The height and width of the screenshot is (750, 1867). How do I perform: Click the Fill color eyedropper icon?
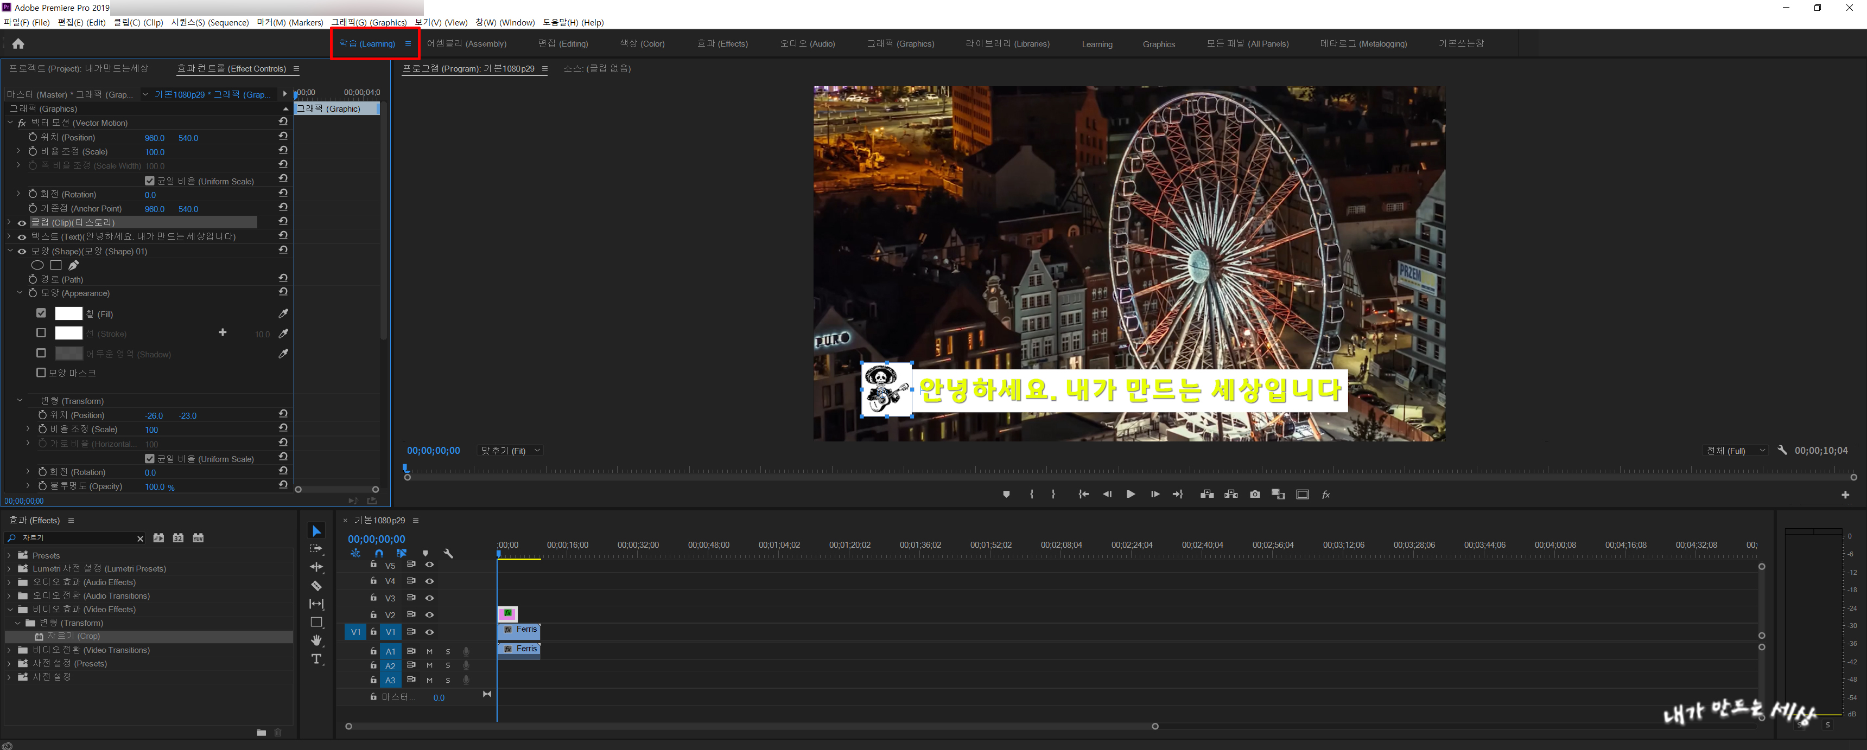coord(283,313)
